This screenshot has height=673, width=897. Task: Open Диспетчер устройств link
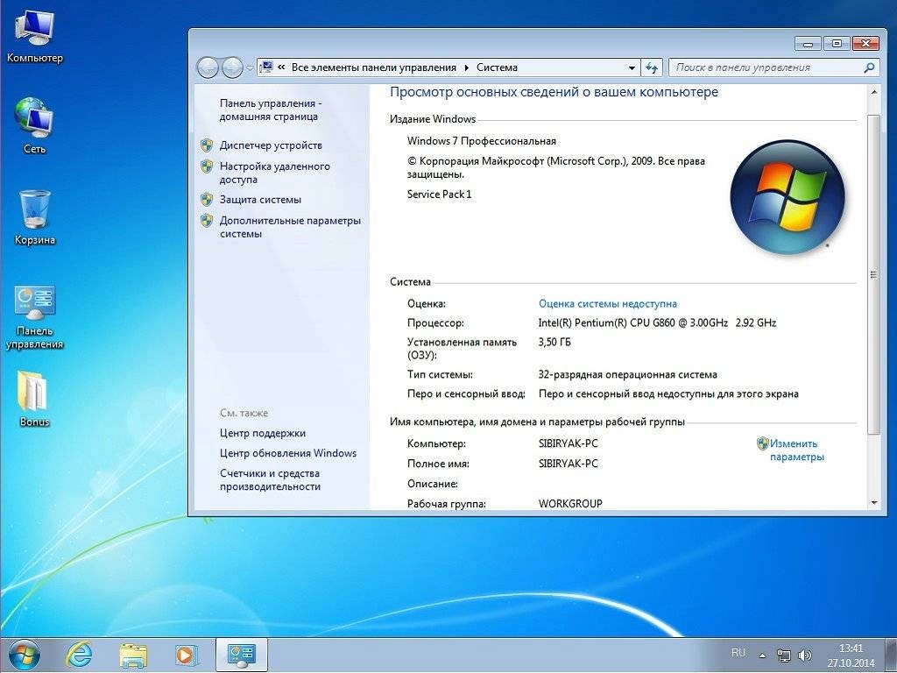pos(271,145)
